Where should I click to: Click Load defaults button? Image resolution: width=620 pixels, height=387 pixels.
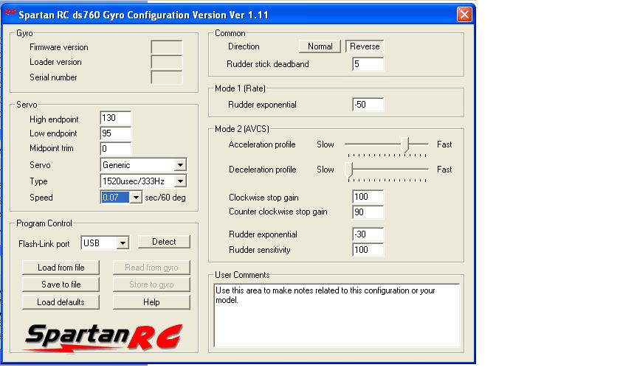(61, 302)
